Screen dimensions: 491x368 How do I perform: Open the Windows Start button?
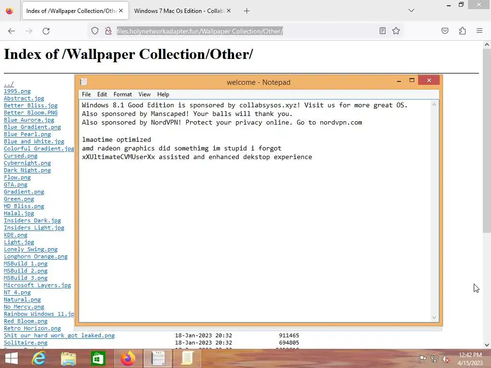12,358
